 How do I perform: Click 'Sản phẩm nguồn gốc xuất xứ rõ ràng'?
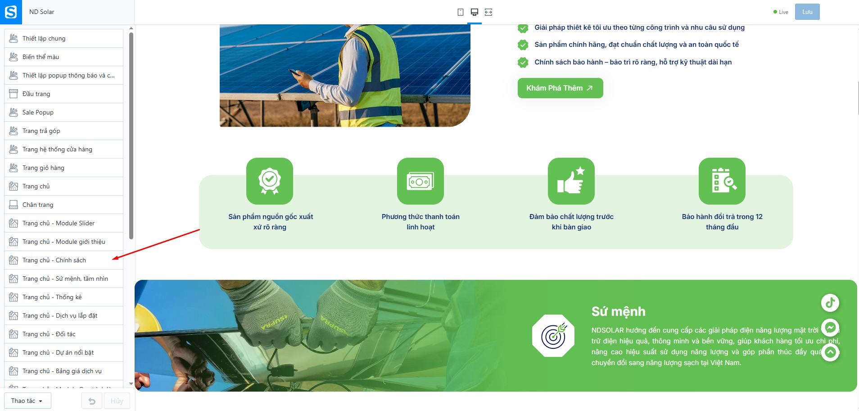pyautogui.click(x=270, y=222)
